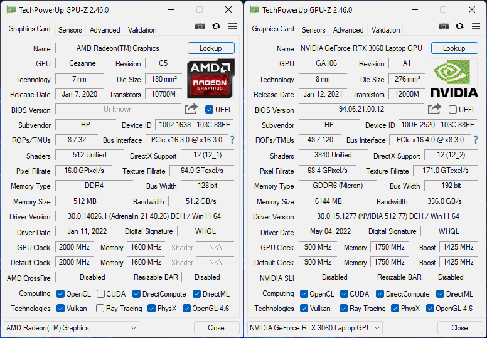
Task: Toggle CUDA checkbox in AMD Radeon window
Action: point(100,294)
